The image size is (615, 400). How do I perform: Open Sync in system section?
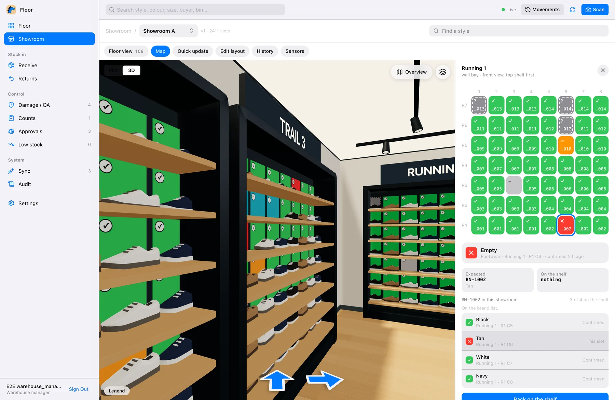pos(50,171)
